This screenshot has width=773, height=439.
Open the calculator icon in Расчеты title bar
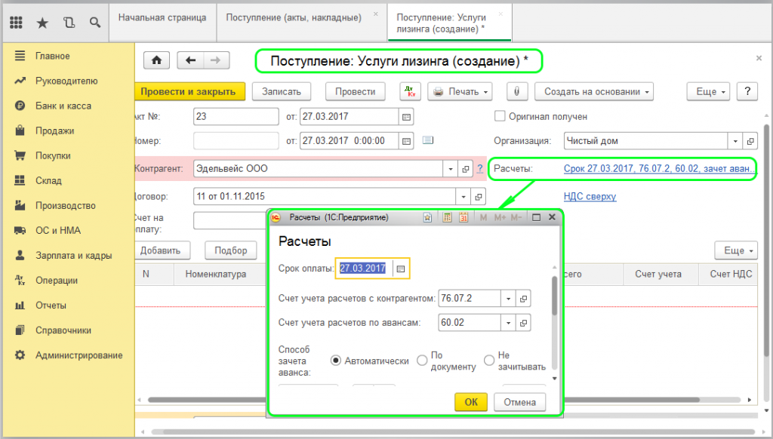click(x=447, y=217)
